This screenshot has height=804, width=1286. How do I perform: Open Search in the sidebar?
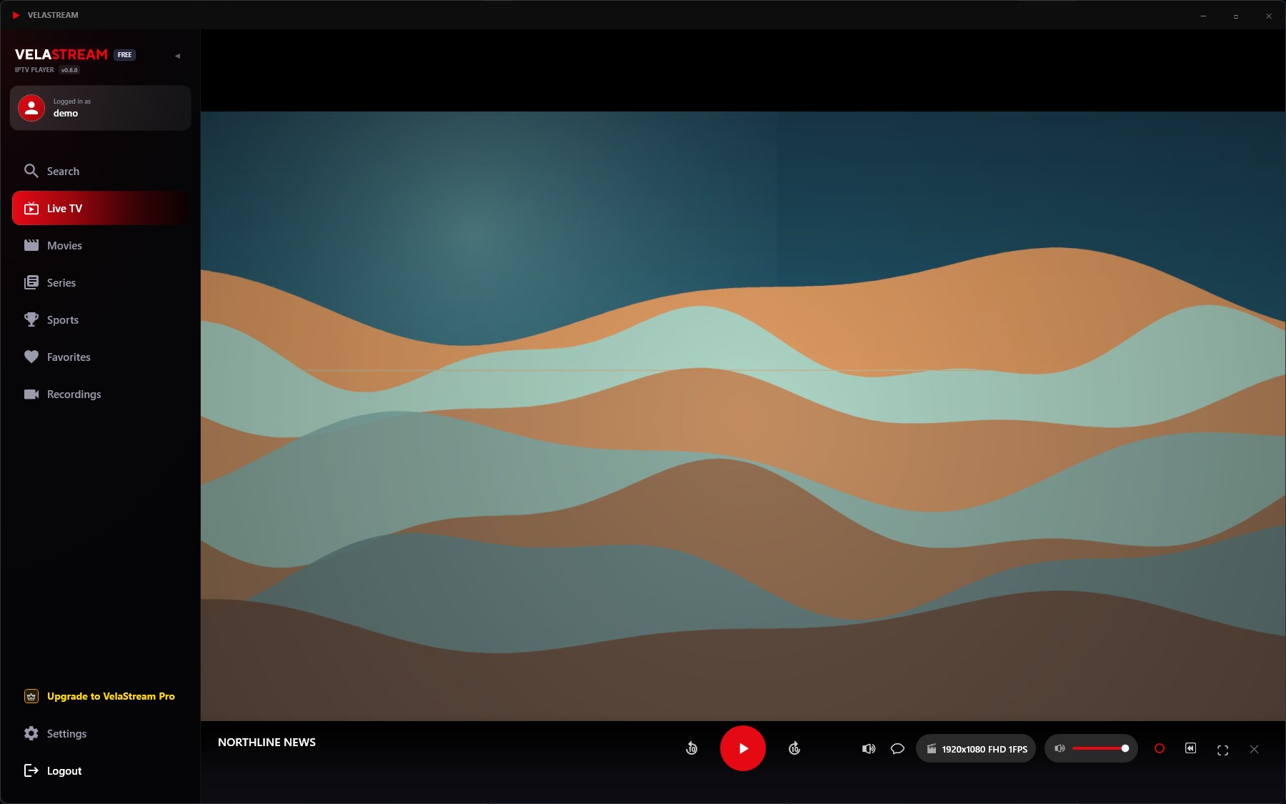click(101, 171)
